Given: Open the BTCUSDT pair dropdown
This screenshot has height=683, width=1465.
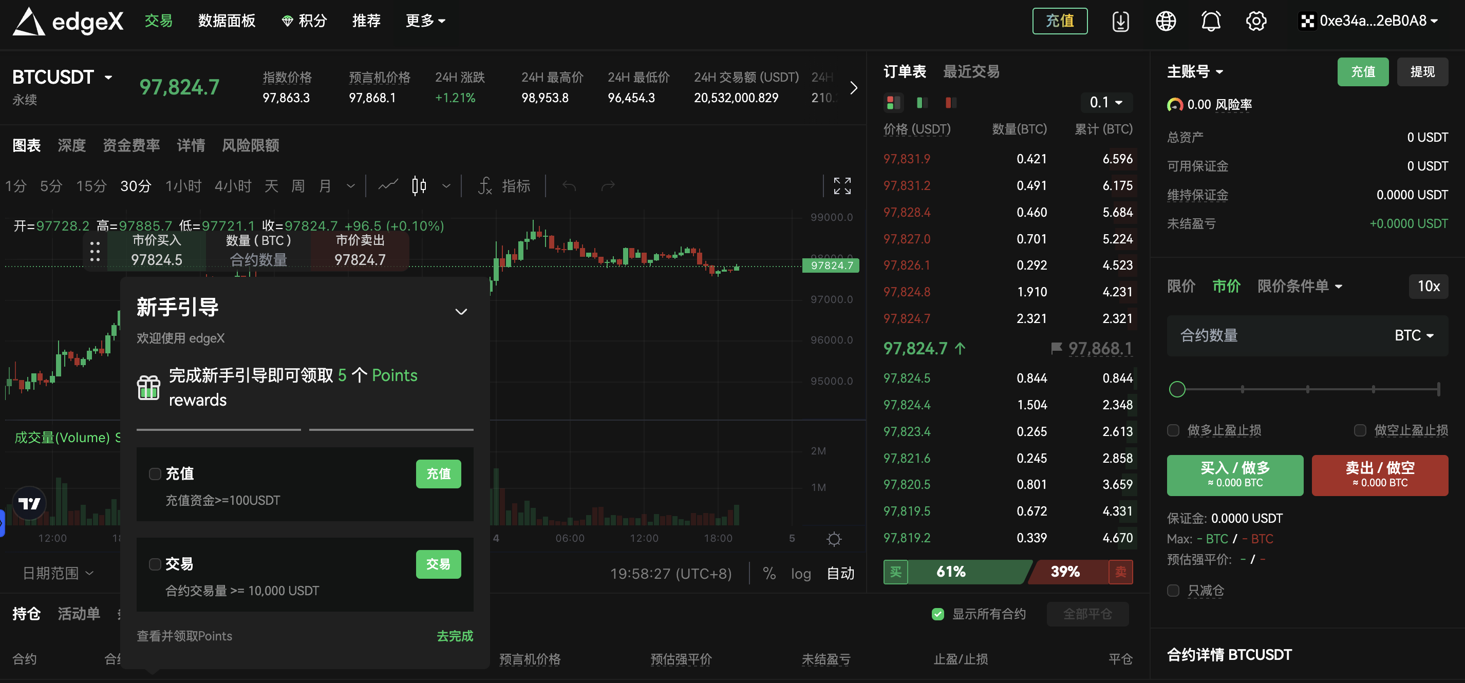Looking at the screenshot, I should [x=108, y=77].
